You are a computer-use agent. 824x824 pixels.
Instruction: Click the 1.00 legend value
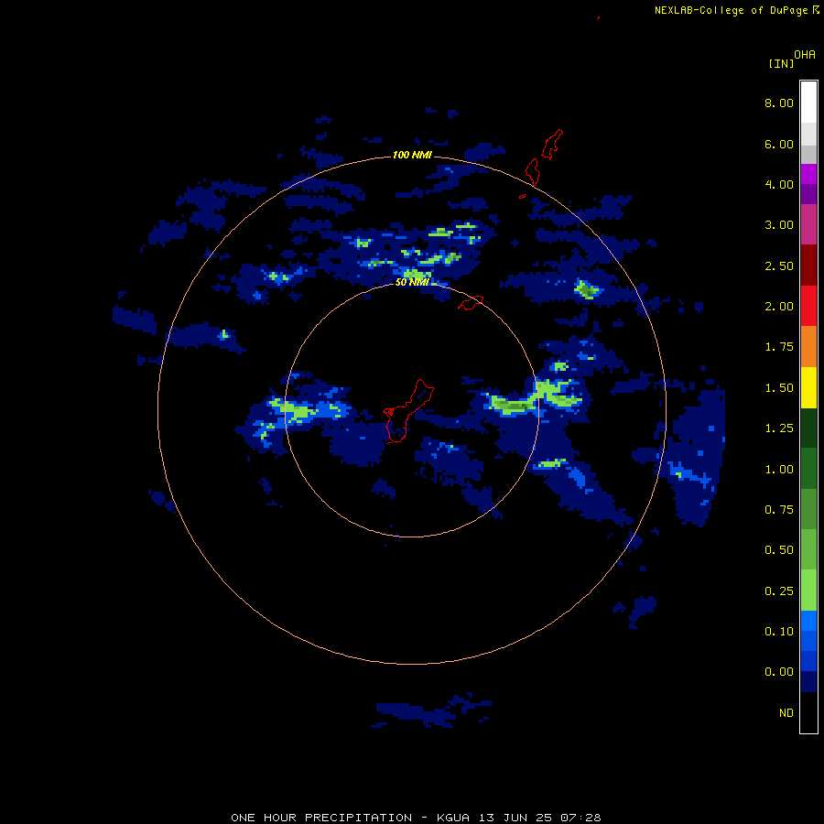(x=779, y=470)
